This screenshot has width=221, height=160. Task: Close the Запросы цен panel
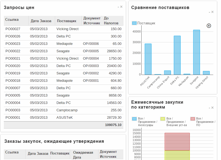tap(121, 7)
